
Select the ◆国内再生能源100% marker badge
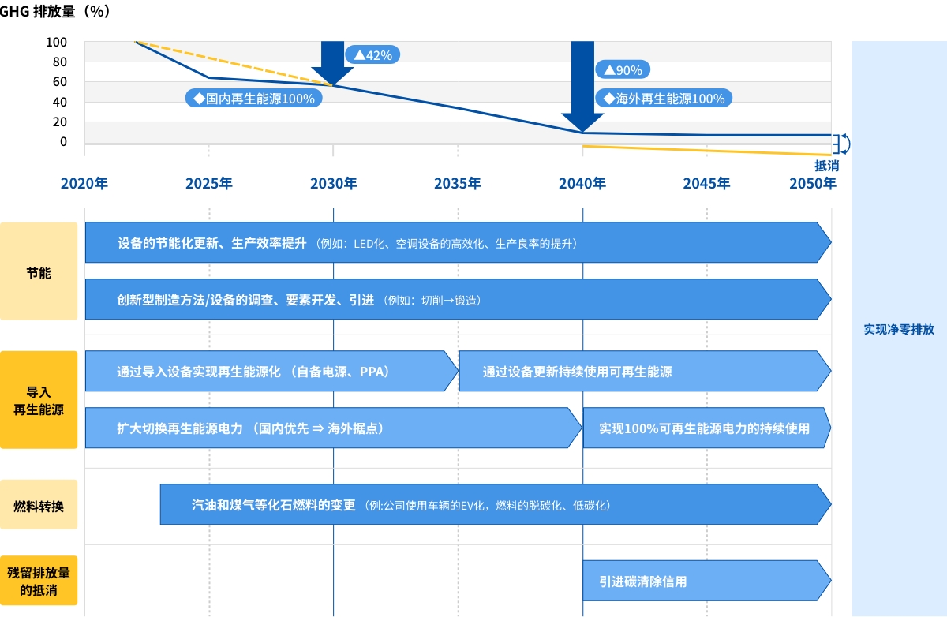click(x=253, y=98)
